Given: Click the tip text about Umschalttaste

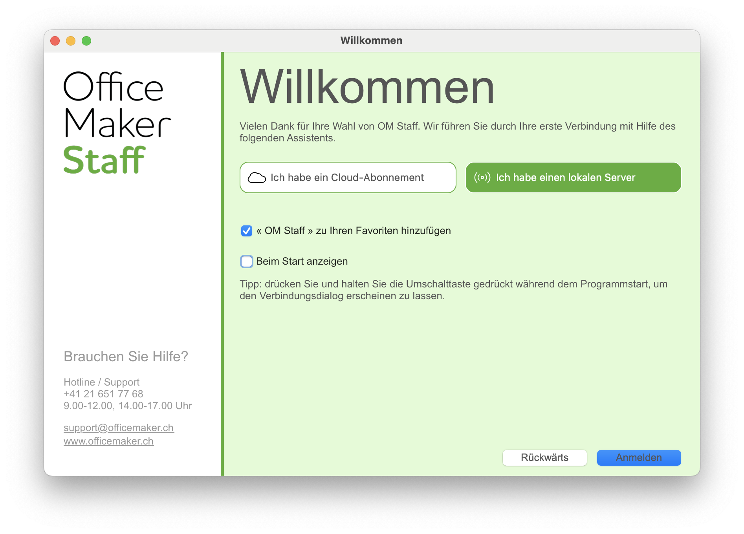Looking at the screenshot, I should [x=453, y=290].
